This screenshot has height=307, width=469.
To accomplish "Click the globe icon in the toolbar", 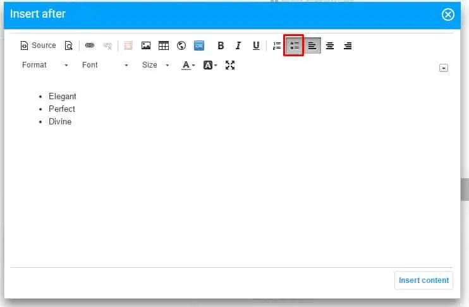I will point(181,45).
